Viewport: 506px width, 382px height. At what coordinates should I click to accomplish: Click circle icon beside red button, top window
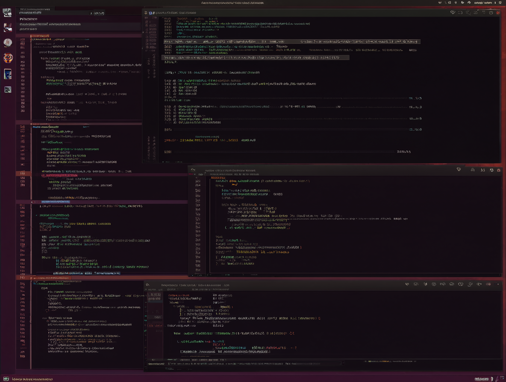[491, 12]
